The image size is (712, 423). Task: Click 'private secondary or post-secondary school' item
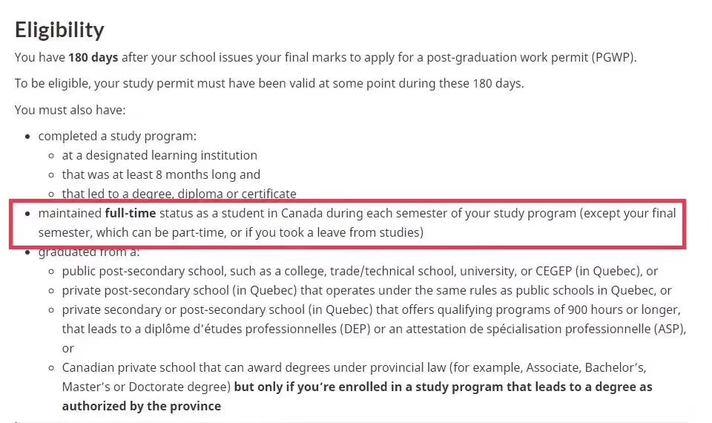pos(374,329)
